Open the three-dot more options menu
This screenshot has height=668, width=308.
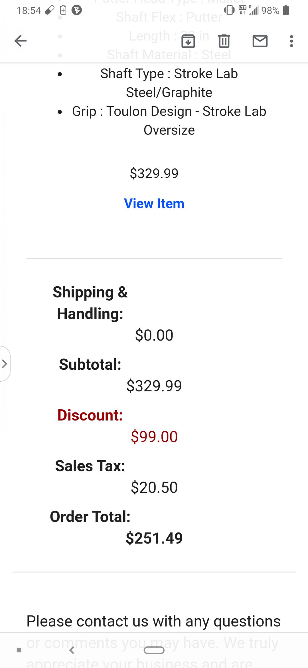pyautogui.click(x=291, y=41)
